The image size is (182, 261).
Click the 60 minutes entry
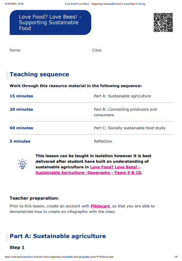pyautogui.click(x=21, y=128)
